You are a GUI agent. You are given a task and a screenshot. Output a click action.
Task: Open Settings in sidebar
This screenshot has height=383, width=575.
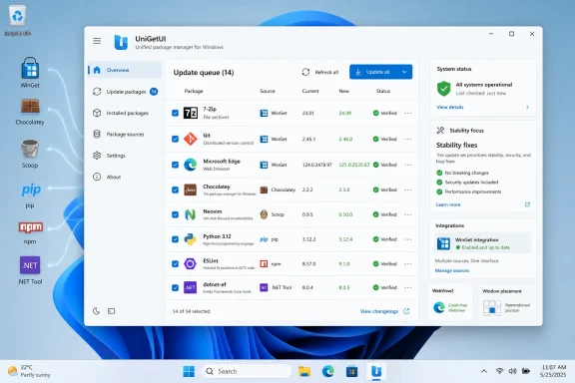(x=125, y=156)
